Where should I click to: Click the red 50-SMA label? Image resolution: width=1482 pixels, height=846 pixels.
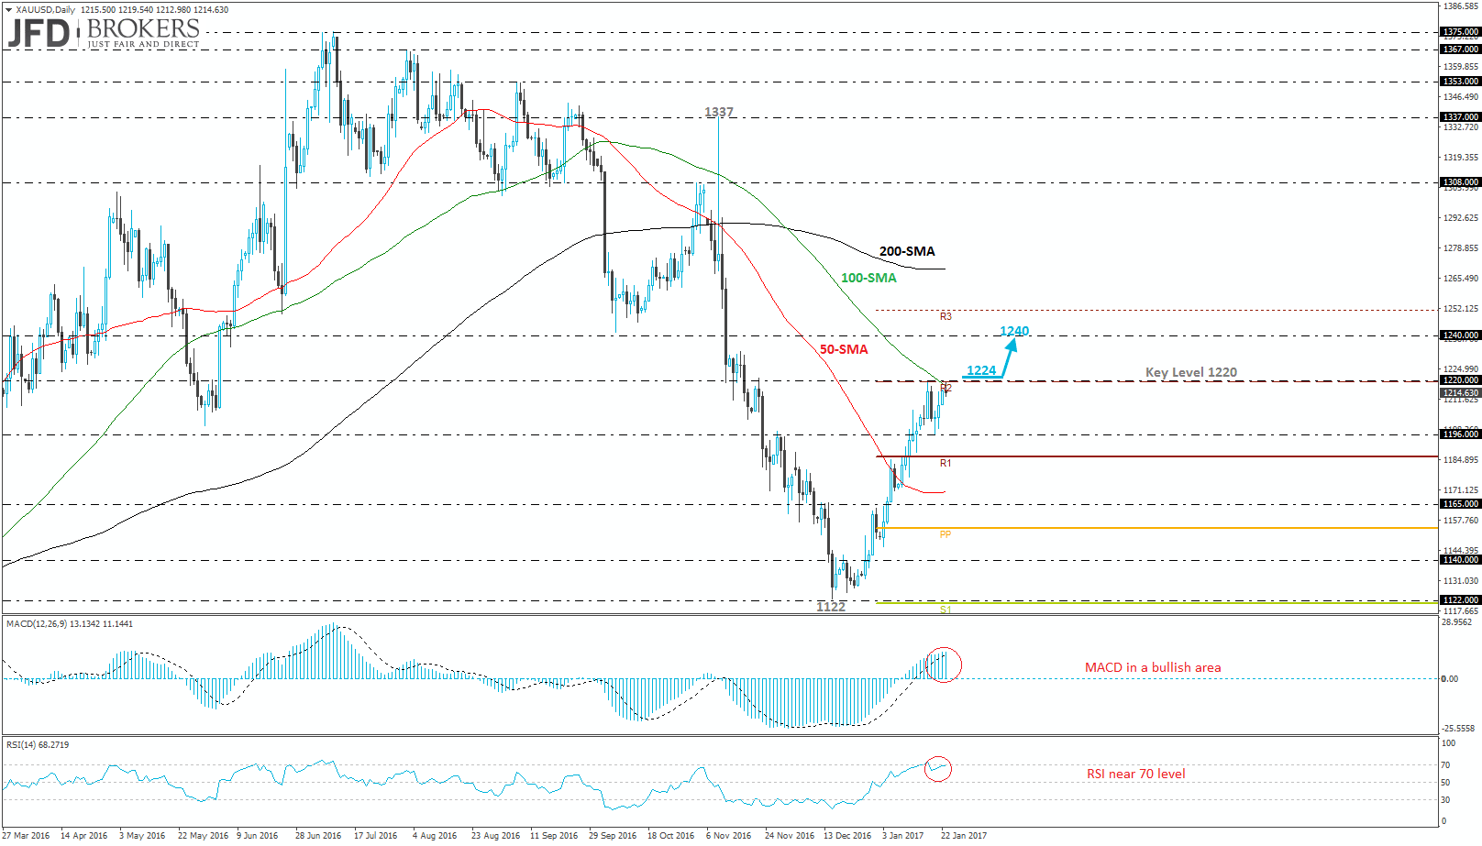click(843, 349)
